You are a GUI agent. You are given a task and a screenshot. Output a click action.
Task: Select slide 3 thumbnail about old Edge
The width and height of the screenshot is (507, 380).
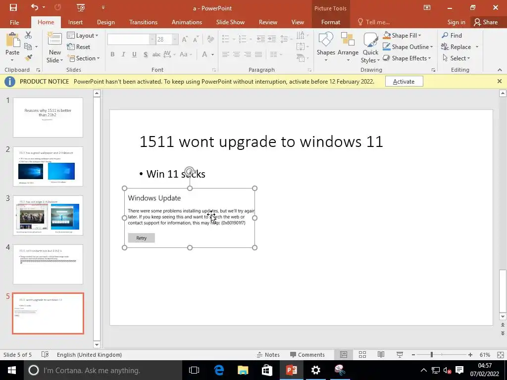(x=48, y=215)
